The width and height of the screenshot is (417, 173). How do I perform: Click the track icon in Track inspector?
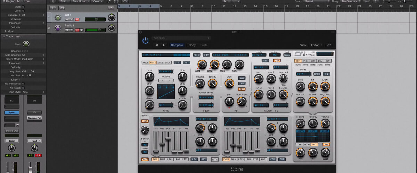26,44
